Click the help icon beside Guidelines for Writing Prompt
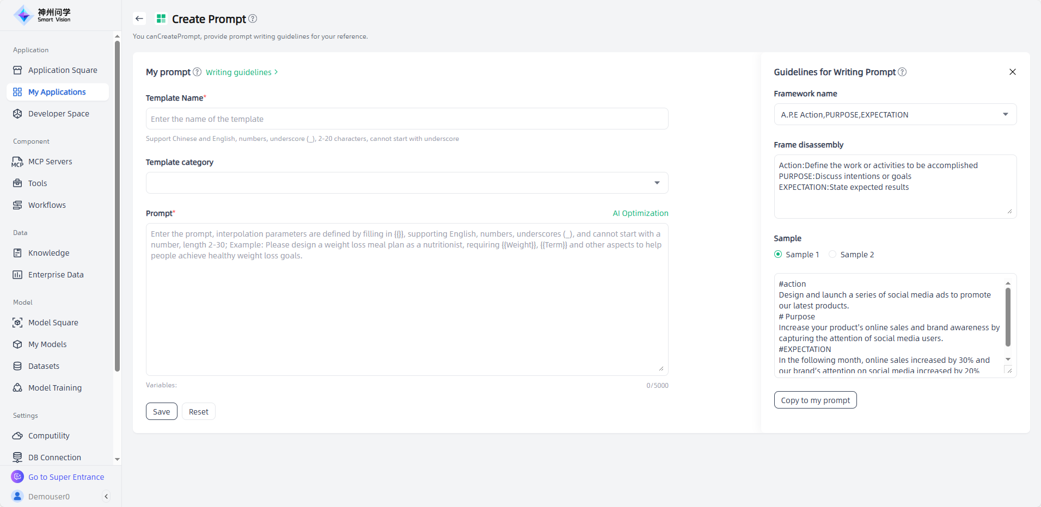Viewport: 1041px width, 507px height. coord(902,72)
